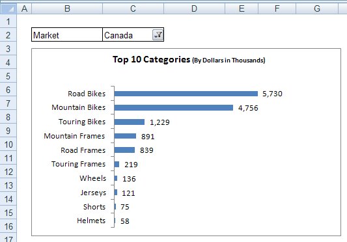The width and height of the screenshot is (347, 242).
Task: Click the 219 data label
Action: point(131,165)
